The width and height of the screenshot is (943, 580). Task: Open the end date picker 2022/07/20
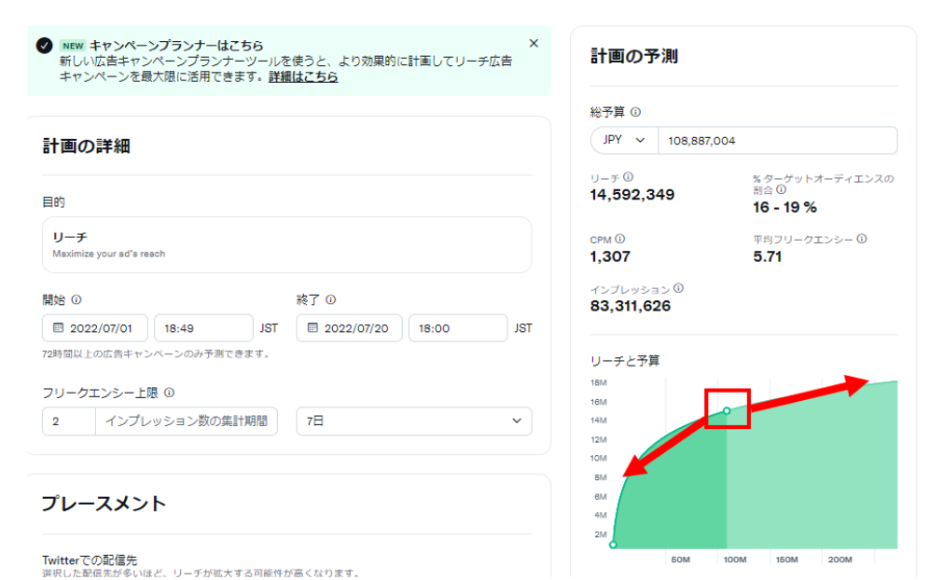(350, 328)
